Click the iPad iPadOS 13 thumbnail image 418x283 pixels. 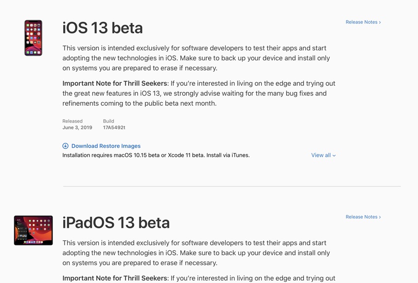tap(33, 230)
